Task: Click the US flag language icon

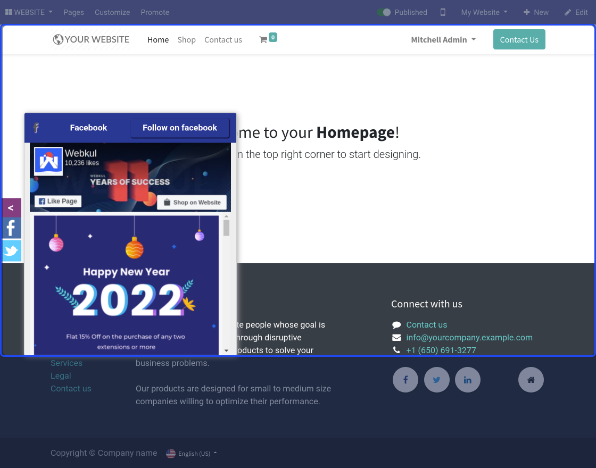Action: pos(171,453)
